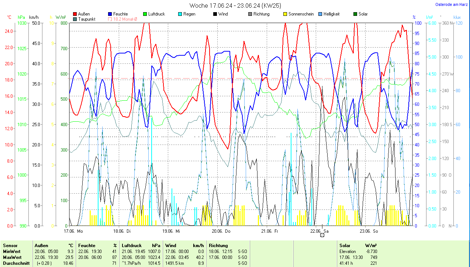Image resolution: width=470 pixels, height=267 pixels.
Task: Click the Solar W/m² table header
Action: tap(345, 246)
